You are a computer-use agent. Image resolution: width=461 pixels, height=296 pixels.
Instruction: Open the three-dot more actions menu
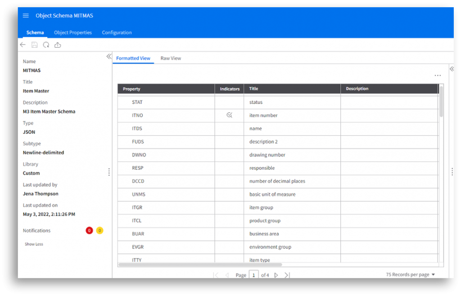pyautogui.click(x=438, y=76)
